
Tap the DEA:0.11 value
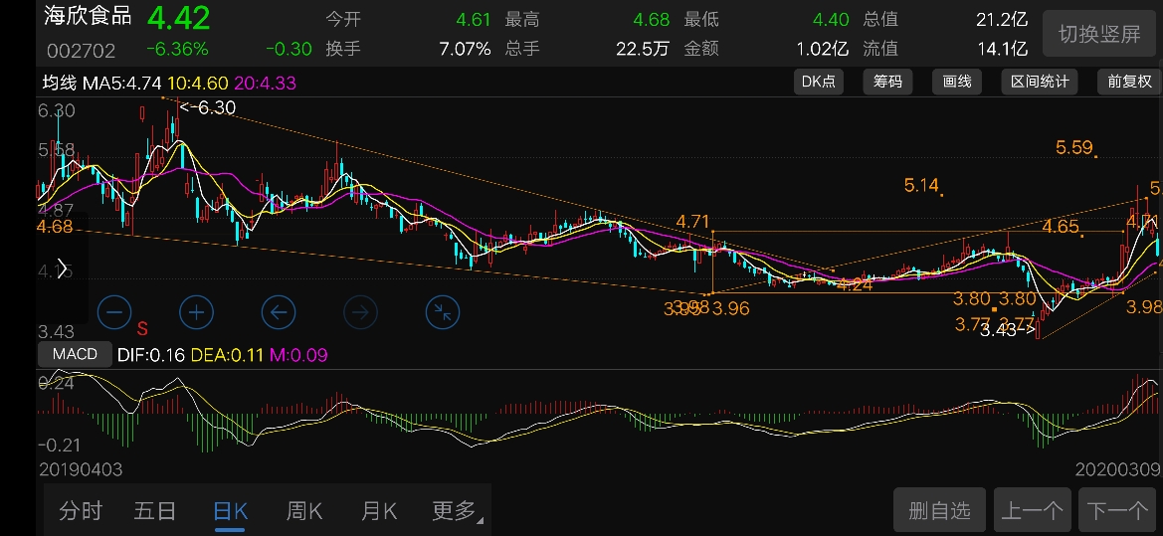click(227, 355)
